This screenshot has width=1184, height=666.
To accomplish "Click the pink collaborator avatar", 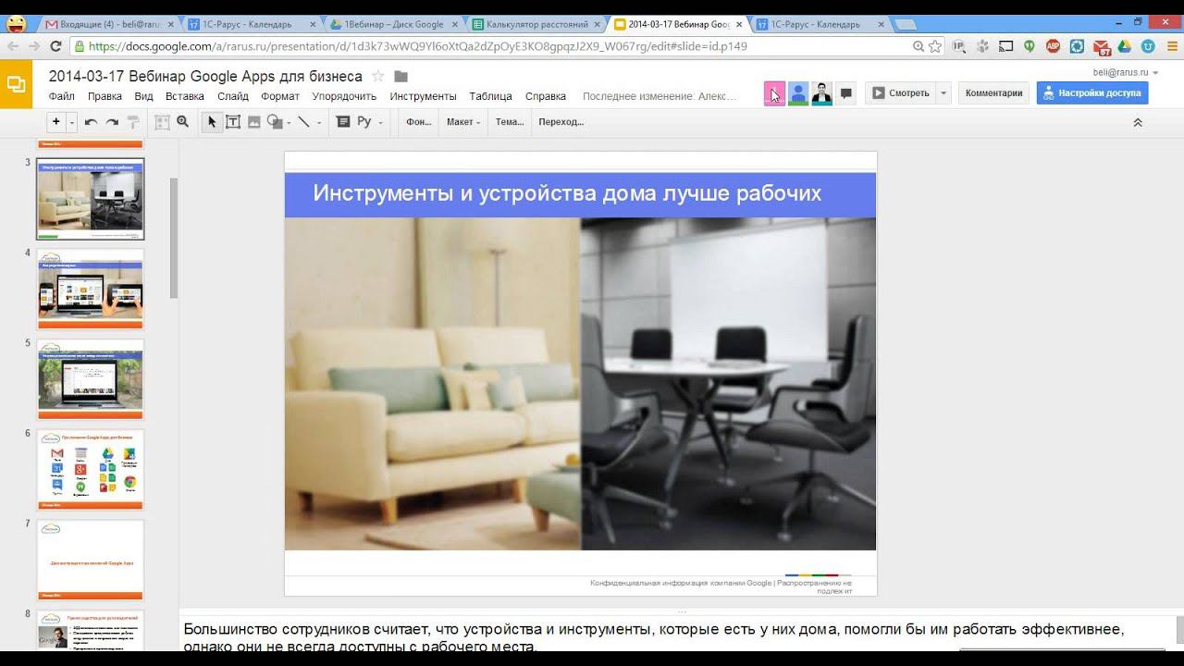I will point(774,93).
